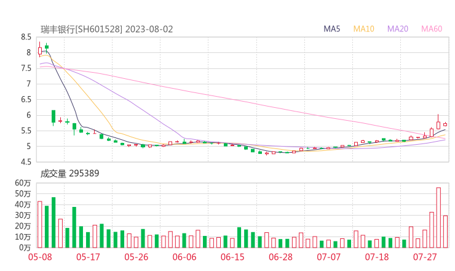Select the first red candlestick near price 8
The image size is (455, 271).
point(40,50)
